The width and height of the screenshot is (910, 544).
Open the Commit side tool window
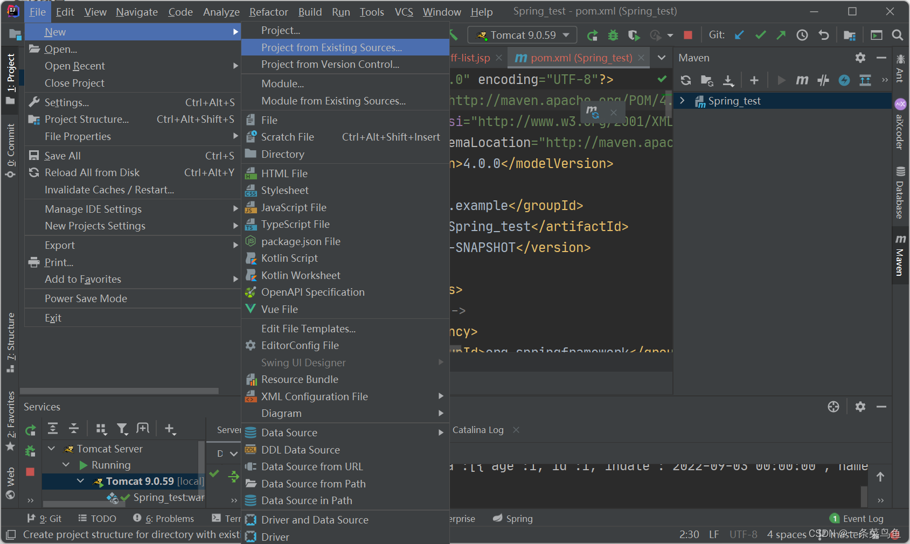pos(10,151)
